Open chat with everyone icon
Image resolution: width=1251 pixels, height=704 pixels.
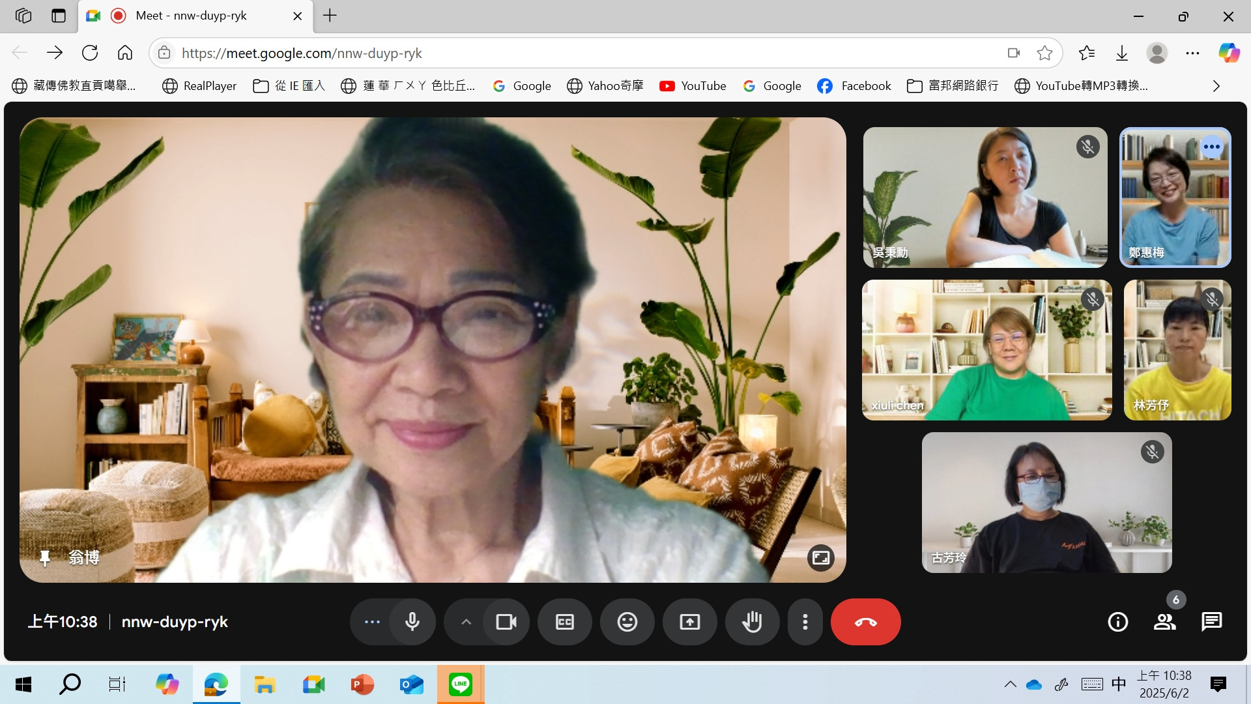1211,622
